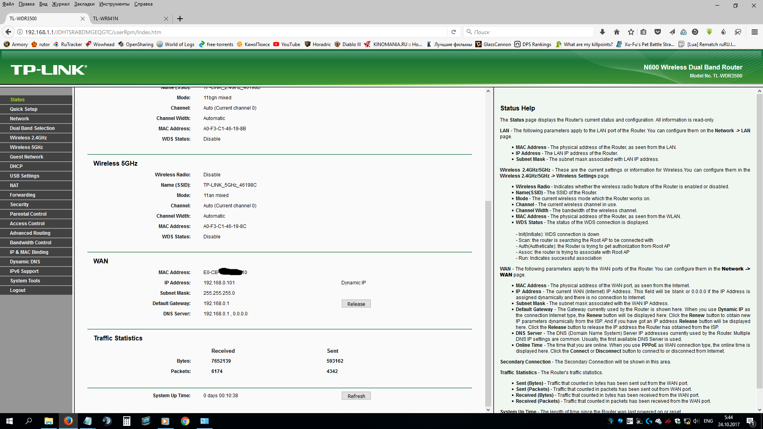The image size is (763, 429).
Task: Click the blue hooded extension icon
Action: pos(684,32)
